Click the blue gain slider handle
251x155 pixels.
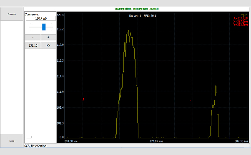click(x=44, y=27)
